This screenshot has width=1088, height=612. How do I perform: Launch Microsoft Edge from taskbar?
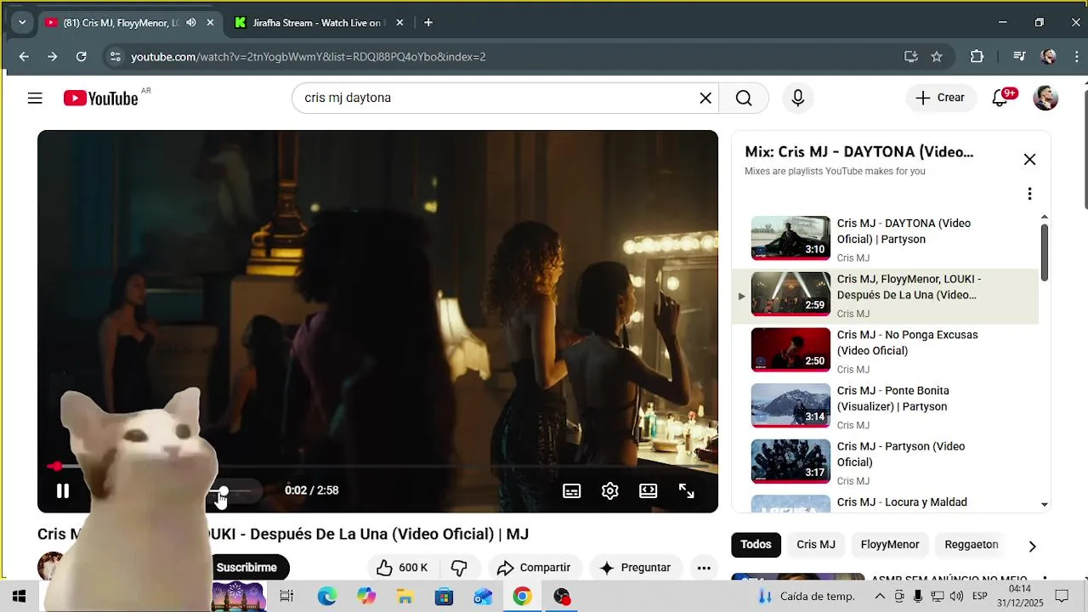(x=327, y=597)
